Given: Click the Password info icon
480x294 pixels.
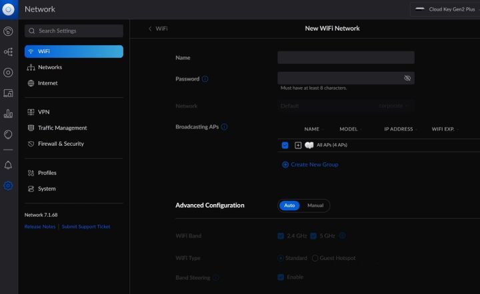Looking at the screenshot, I should [x=205, y=79].
